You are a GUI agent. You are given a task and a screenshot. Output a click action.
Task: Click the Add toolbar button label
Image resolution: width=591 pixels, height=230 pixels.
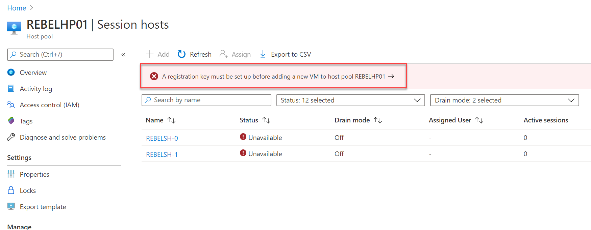tap(164, 54)
